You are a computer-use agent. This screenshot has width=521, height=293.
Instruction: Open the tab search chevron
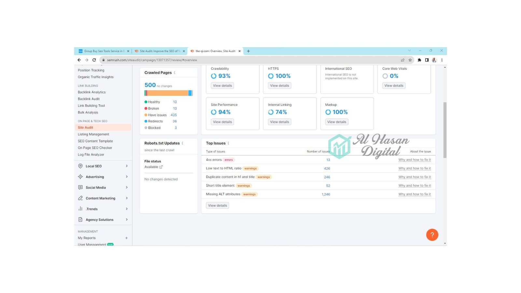[x=409, y=50]
